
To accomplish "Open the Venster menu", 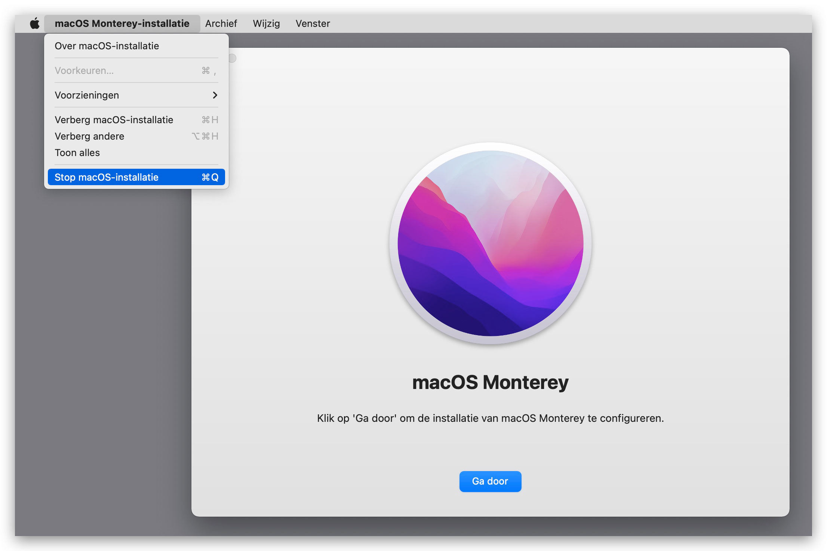I will coord(313,24).
